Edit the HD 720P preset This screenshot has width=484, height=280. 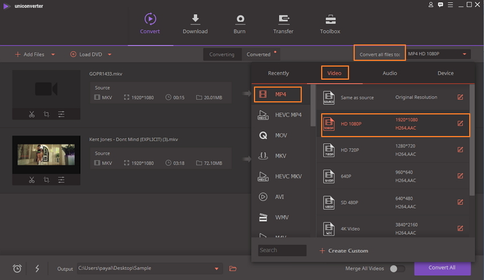pos(460,150)
